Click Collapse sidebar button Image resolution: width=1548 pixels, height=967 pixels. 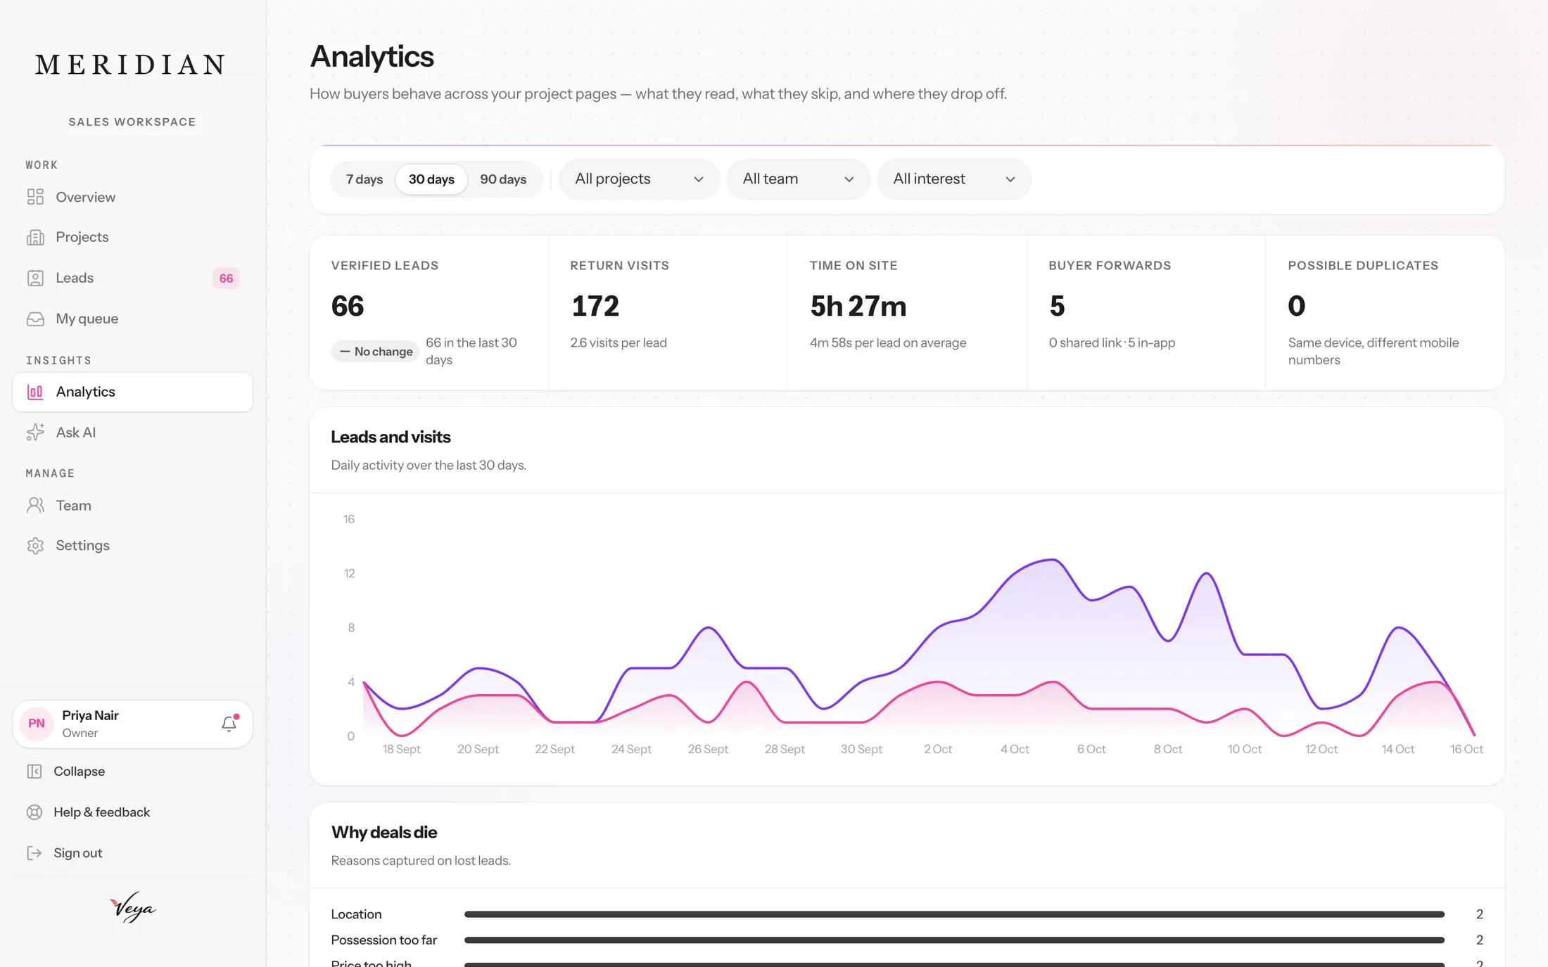point(79,771)
